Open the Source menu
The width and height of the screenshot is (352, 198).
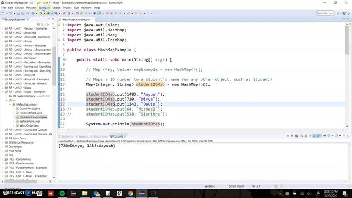click(19, 8)
